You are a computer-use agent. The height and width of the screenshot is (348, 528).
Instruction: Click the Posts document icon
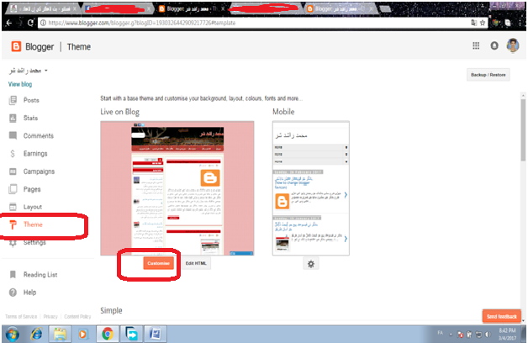pos(13,100)
